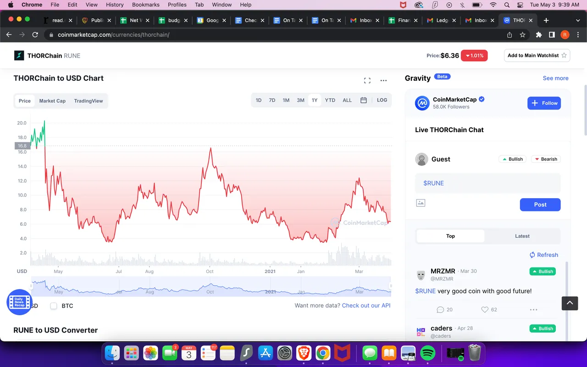The image size is (587, 367).
Task: Grab the left handle of chart range navigator
Action: pyautogui.click(x=32, y=286)
